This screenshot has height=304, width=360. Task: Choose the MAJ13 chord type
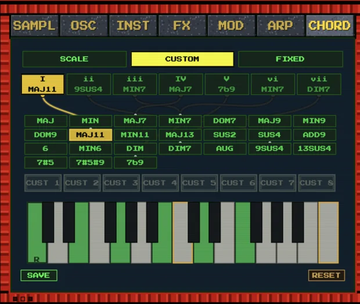180,135
